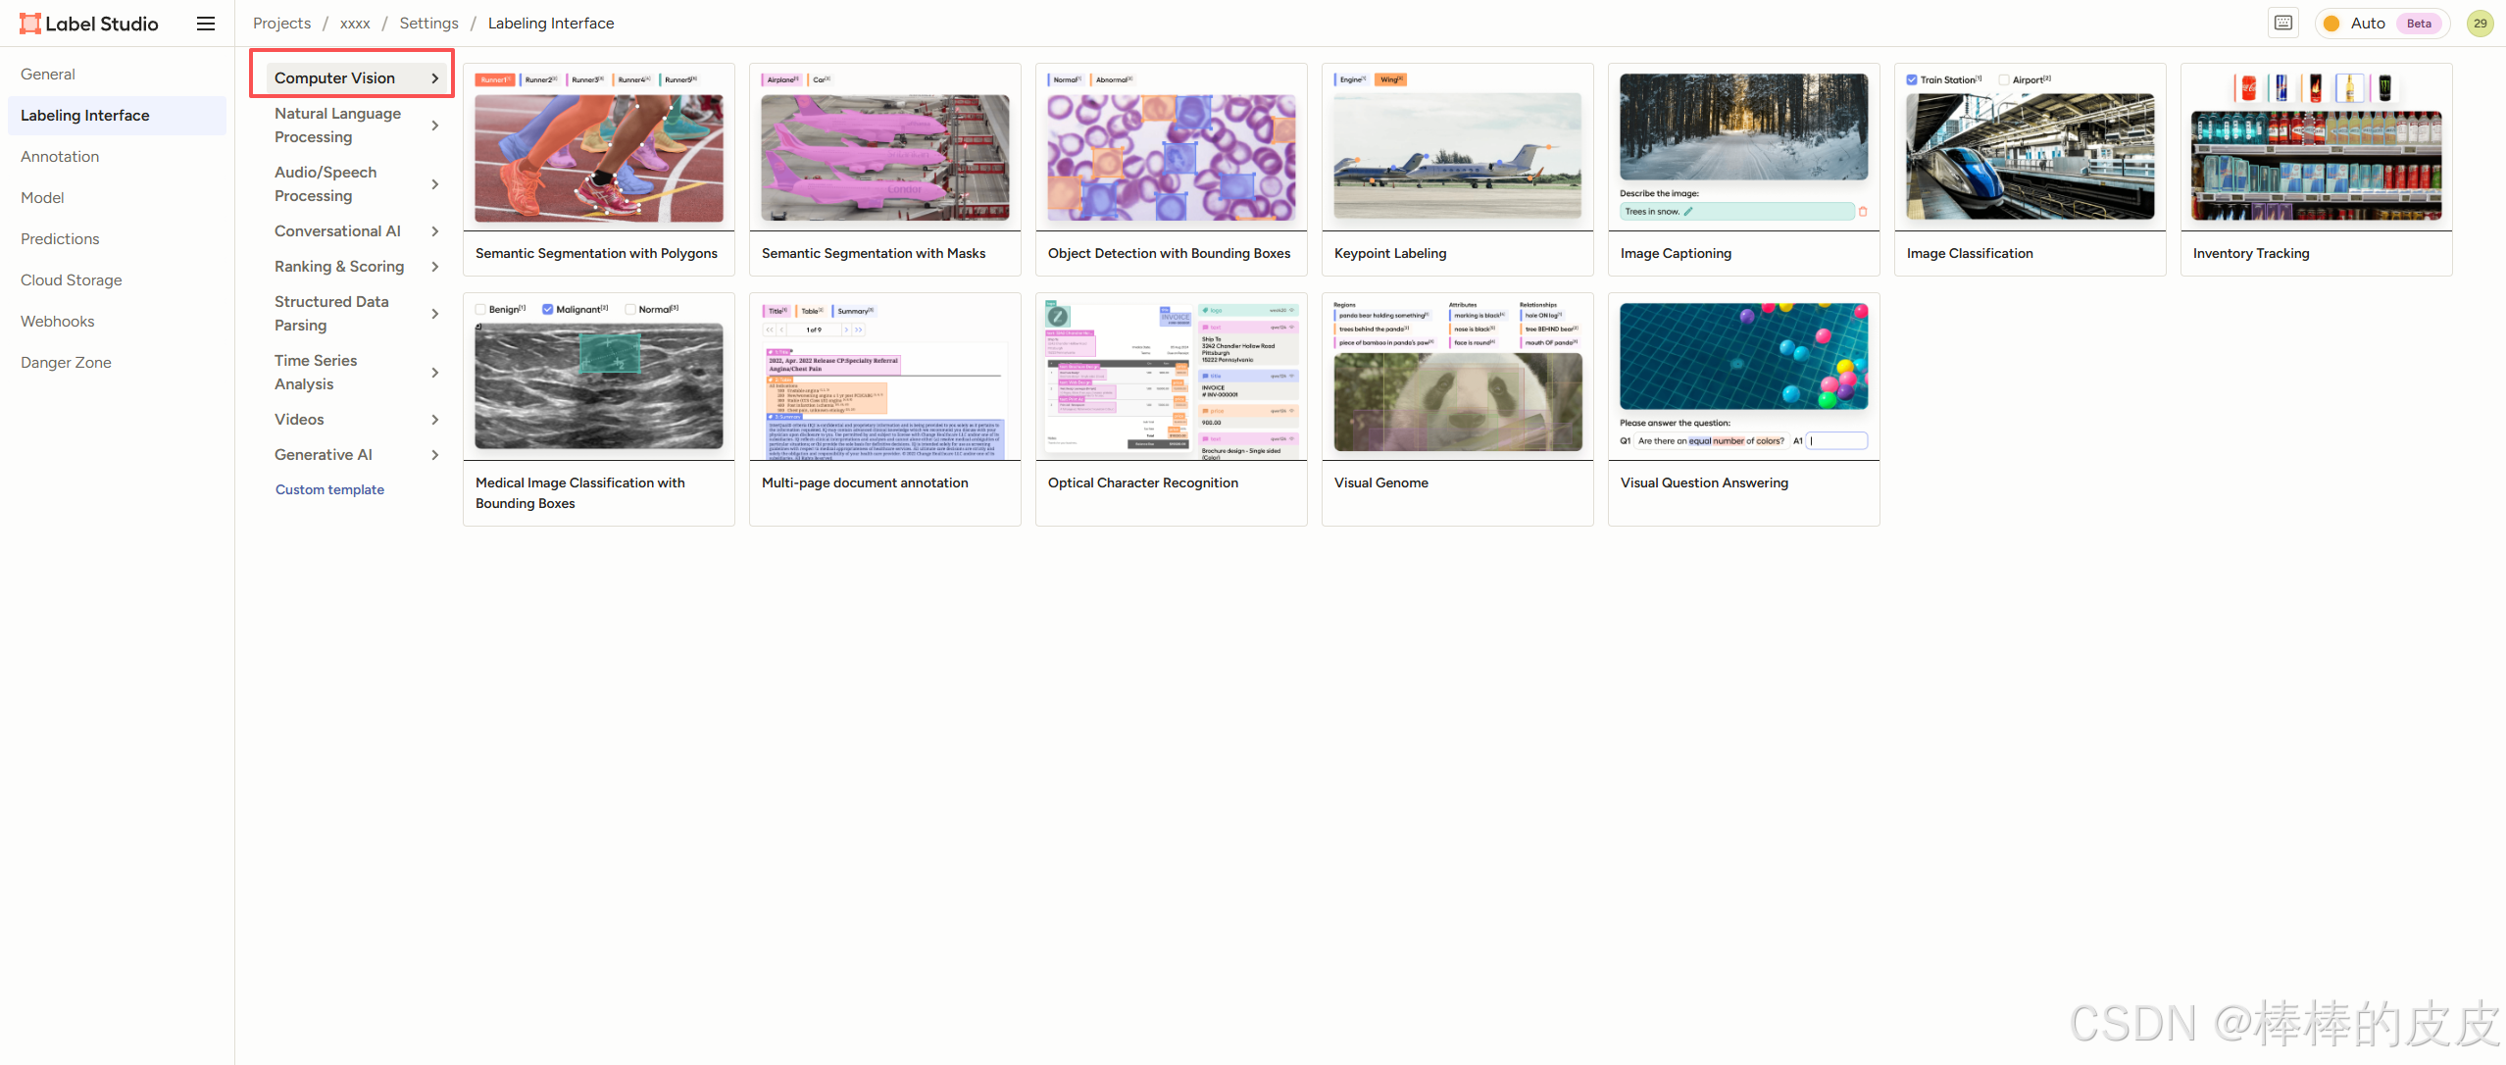The image size is (2506, 1065).
Task: Click the Label Studio logo icon
Action: (30, 24)
